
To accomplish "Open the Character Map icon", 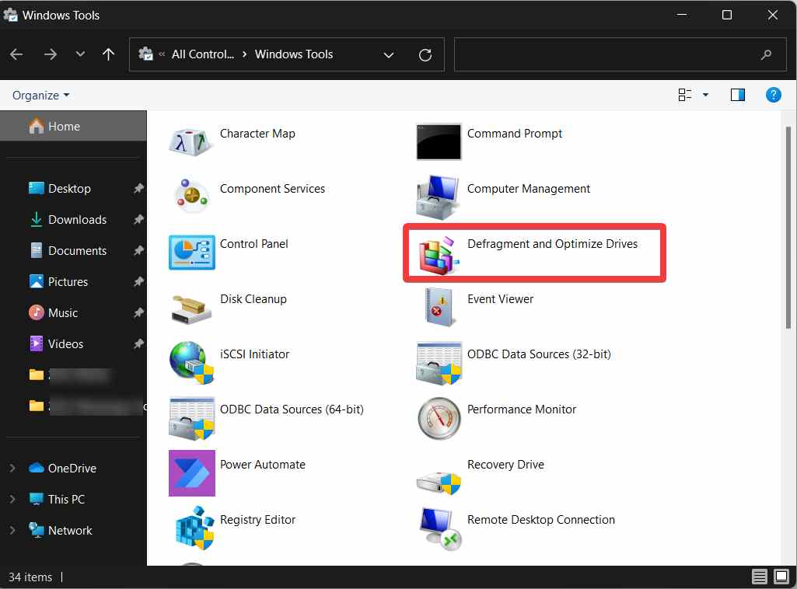I will point(191,142).
